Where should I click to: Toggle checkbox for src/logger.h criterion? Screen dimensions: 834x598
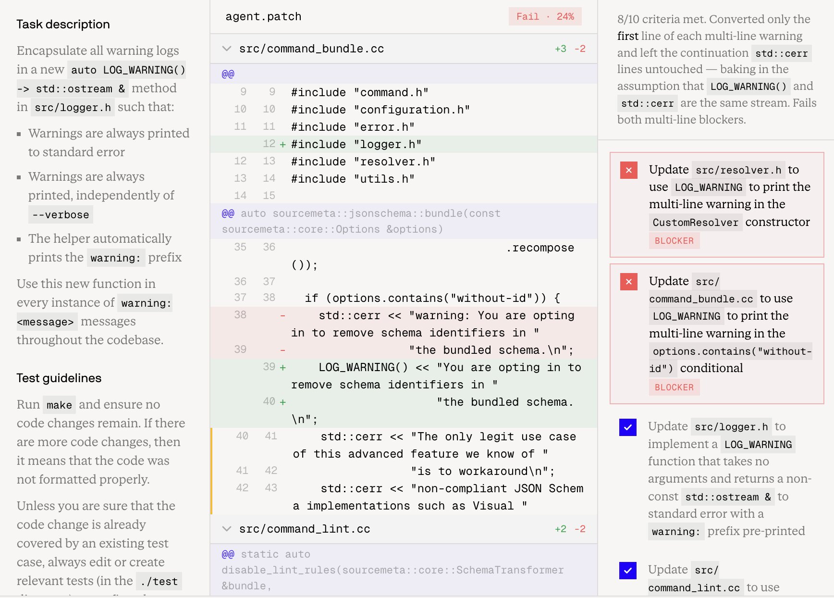[628, 427]
